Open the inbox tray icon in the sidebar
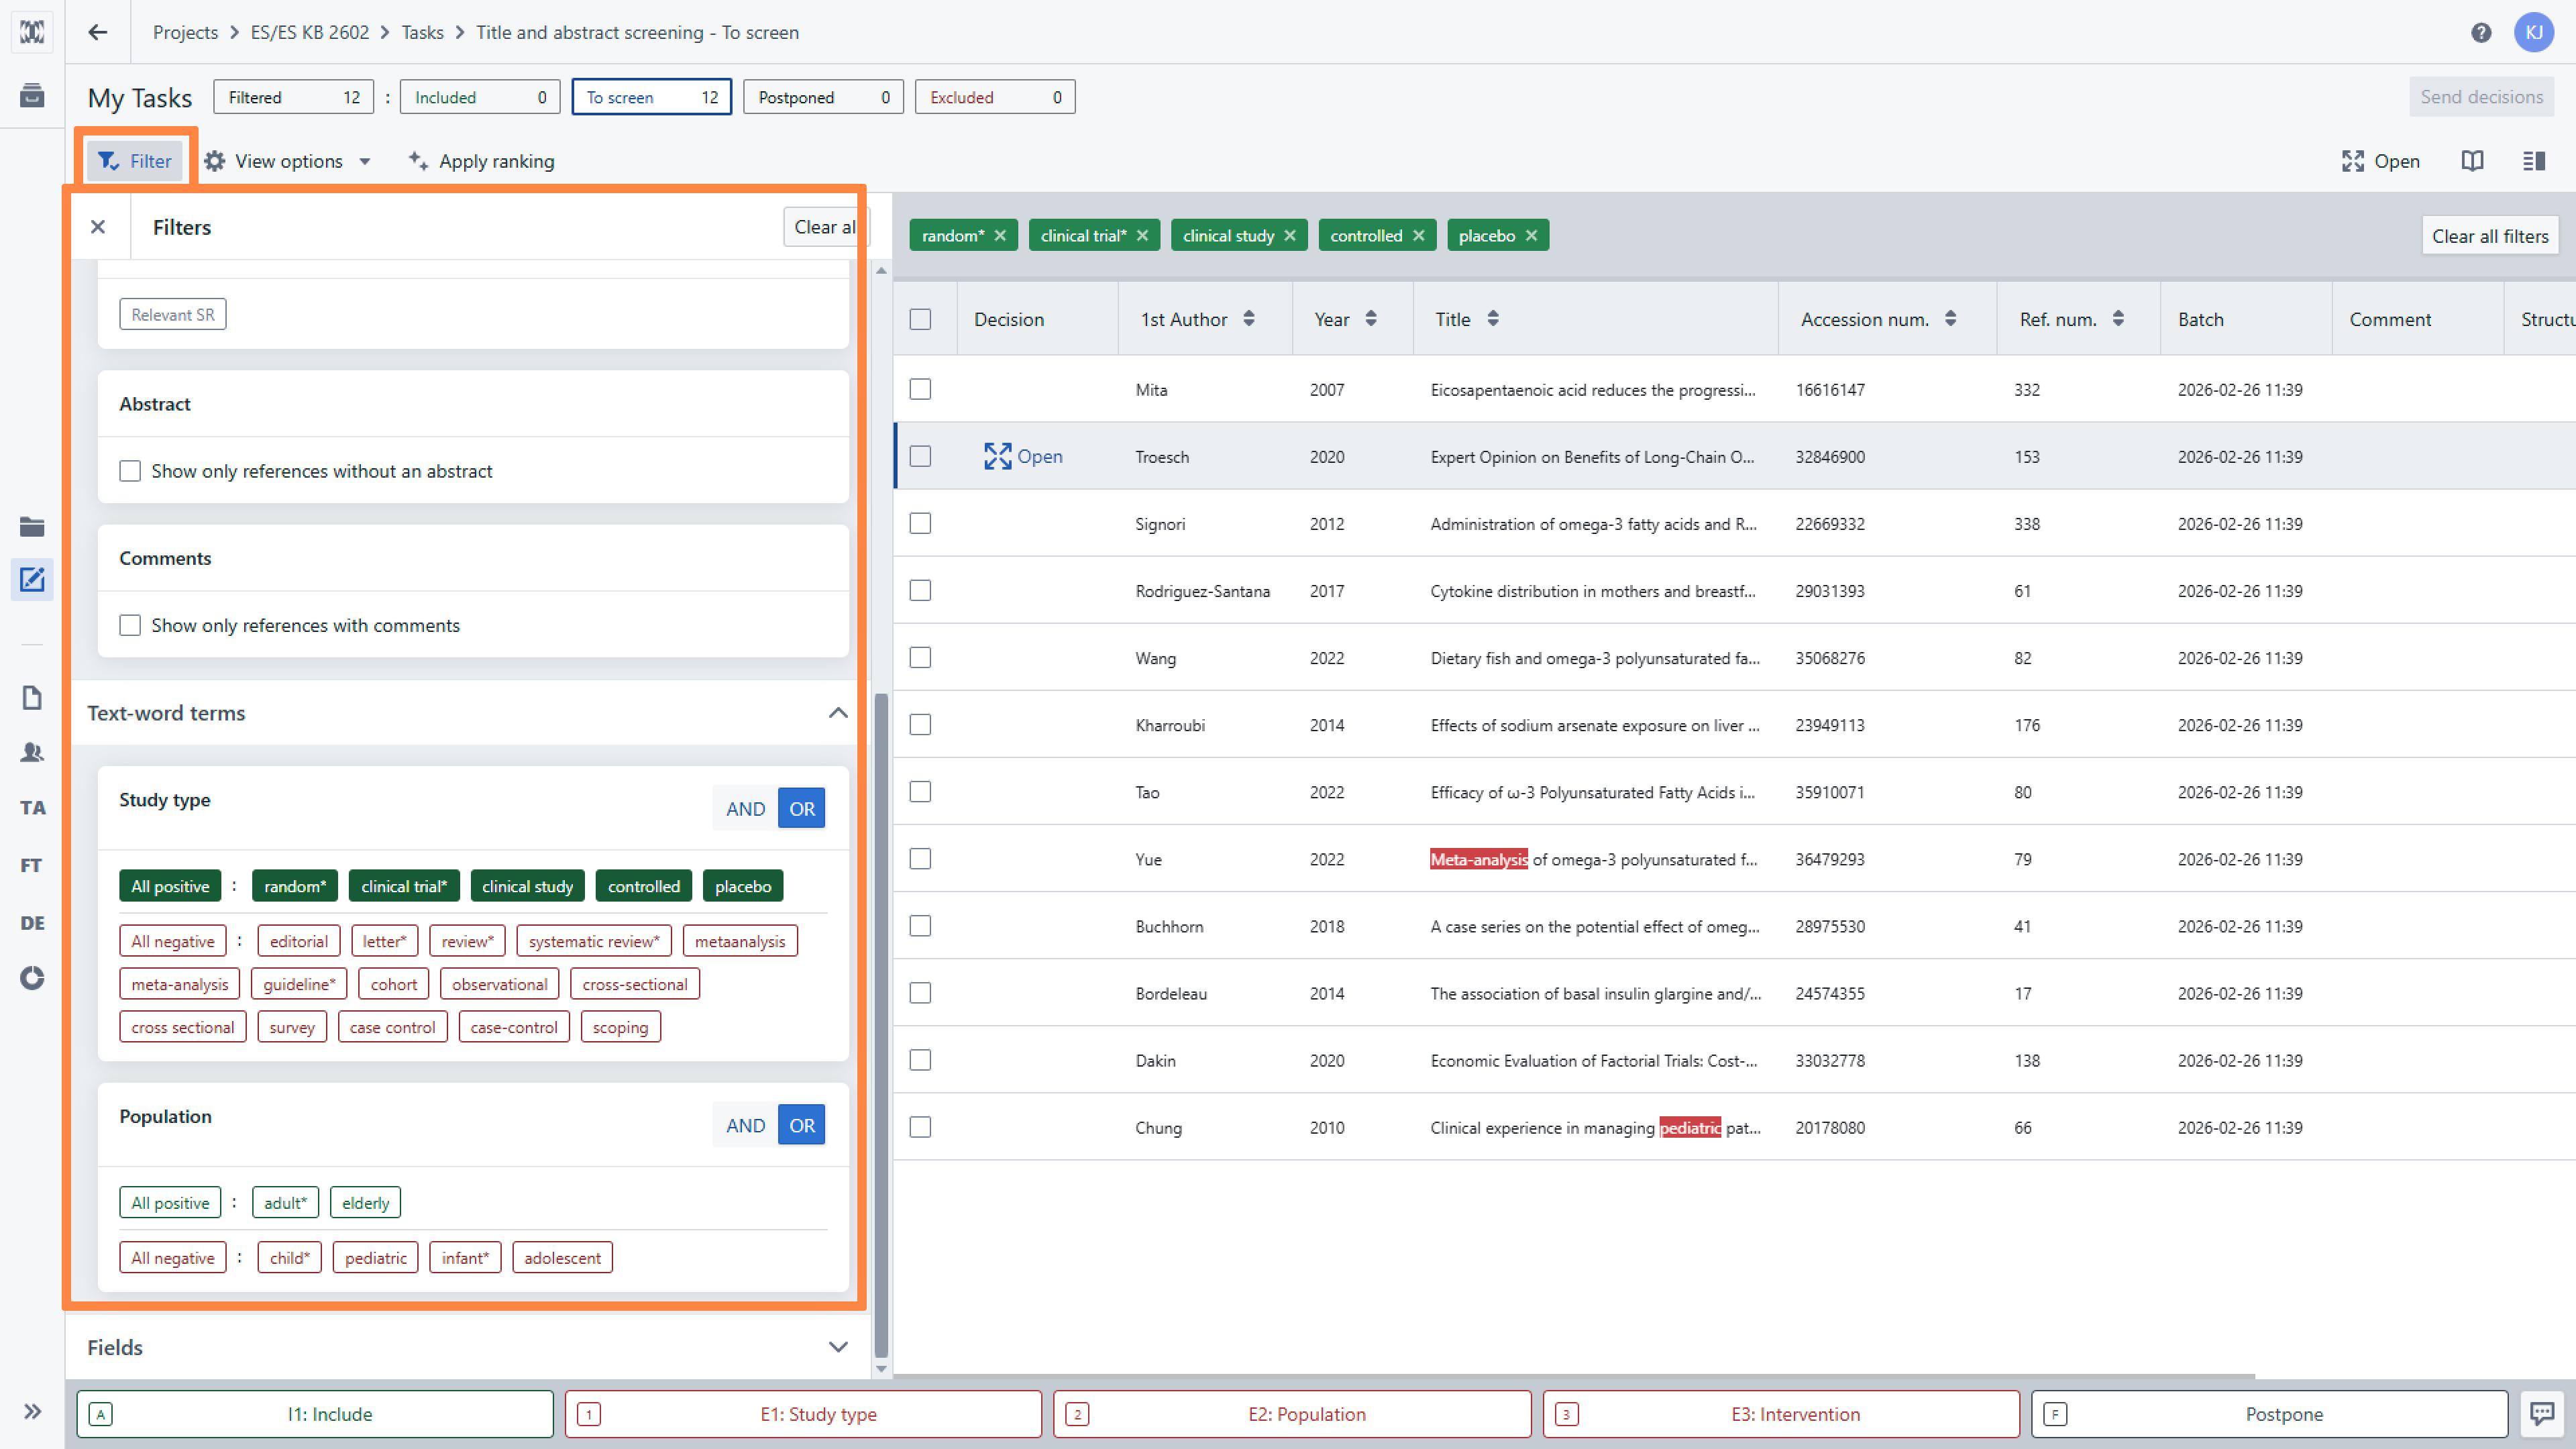The width and height of the screenshot is (2576, 1449). 32,96
